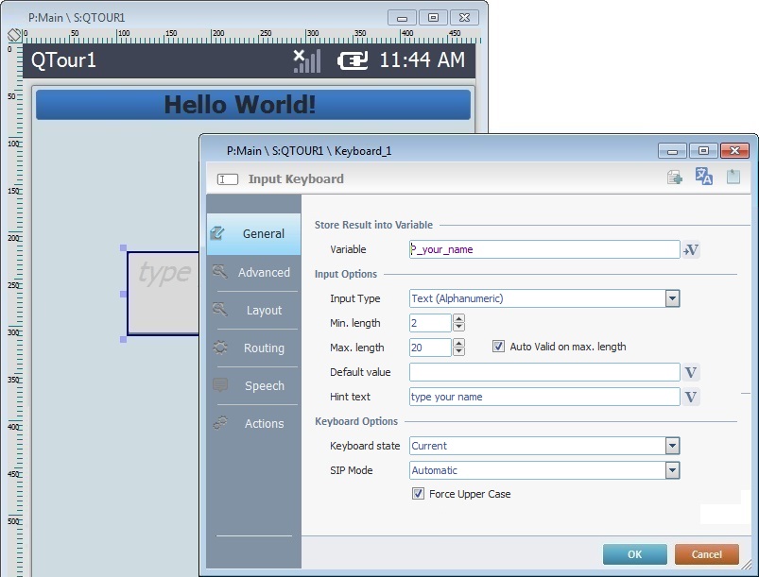Click the add-page icon in Input Keyboard header

pyautogui.click(x=675, y=178)
